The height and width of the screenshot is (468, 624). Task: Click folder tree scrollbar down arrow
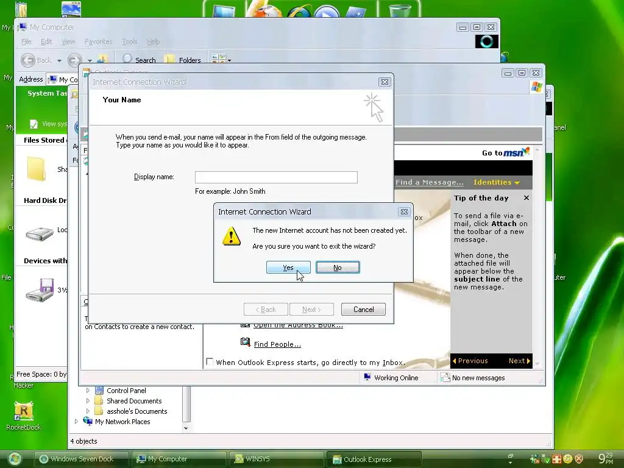tap(186, 428)
